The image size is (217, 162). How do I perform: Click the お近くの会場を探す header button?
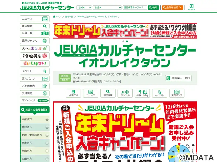pyautogui.click(x=35, y=110)
